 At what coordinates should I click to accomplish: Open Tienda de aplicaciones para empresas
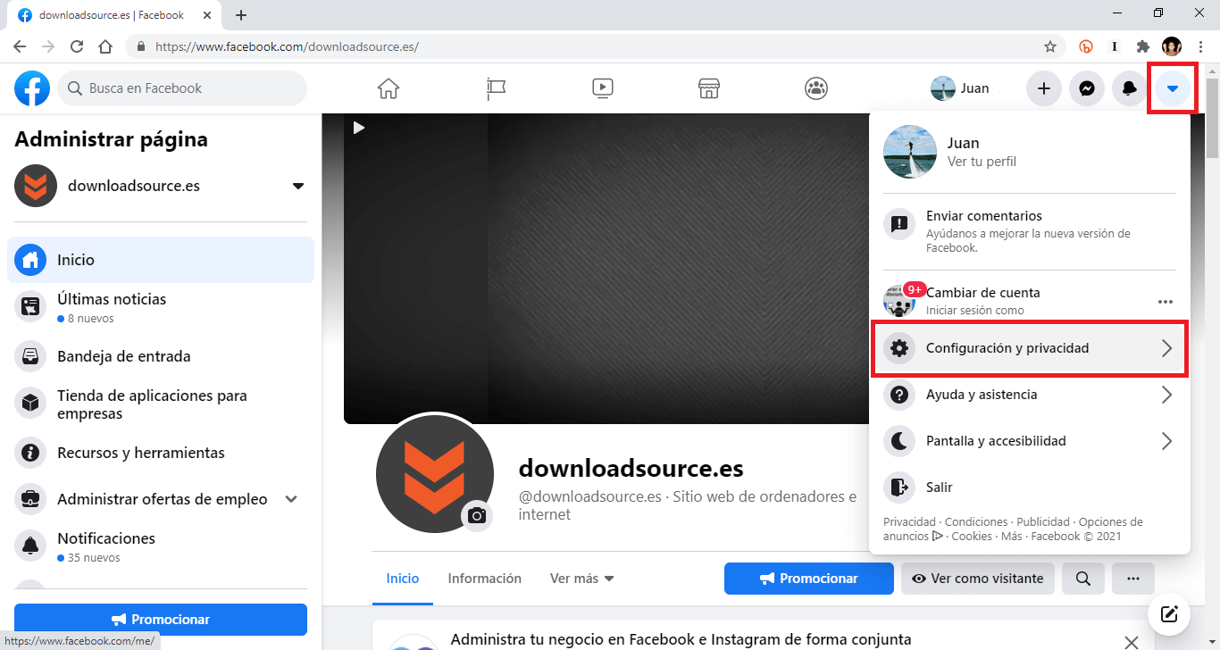point(161,404)
